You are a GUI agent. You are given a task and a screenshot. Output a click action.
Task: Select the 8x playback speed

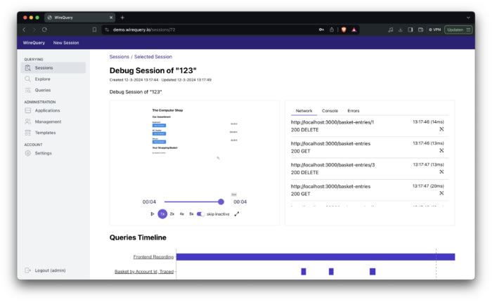[191, 214]
